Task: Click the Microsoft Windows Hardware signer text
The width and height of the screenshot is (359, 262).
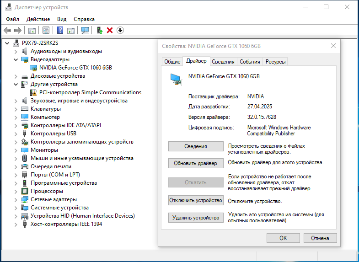Action: pyautogui.click(x=279, y=130)
